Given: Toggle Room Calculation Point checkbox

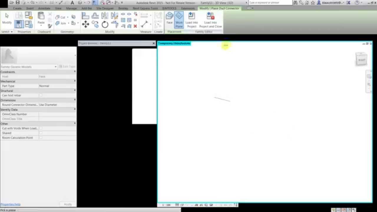Looking at the screenshot, I should tap(41, 138).
